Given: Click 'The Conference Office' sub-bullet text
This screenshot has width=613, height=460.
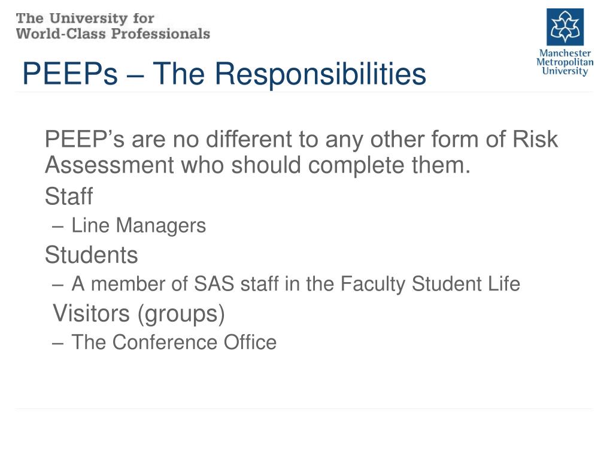Looking at the screenshot, I should coord(174,343).
